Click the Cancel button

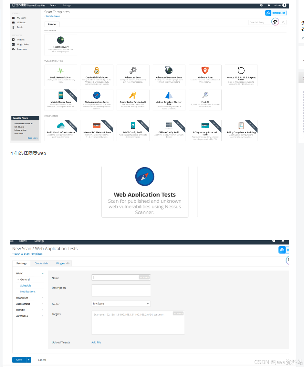[42, 360]
